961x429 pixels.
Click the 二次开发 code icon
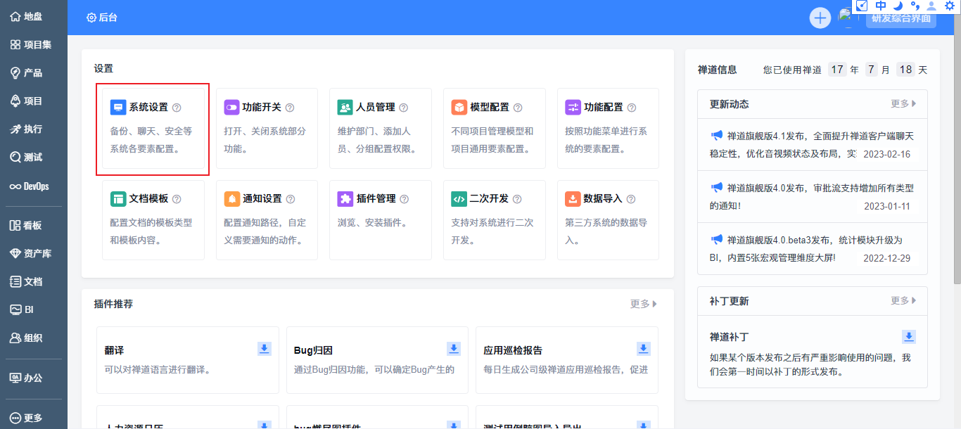tap(459, 199)
